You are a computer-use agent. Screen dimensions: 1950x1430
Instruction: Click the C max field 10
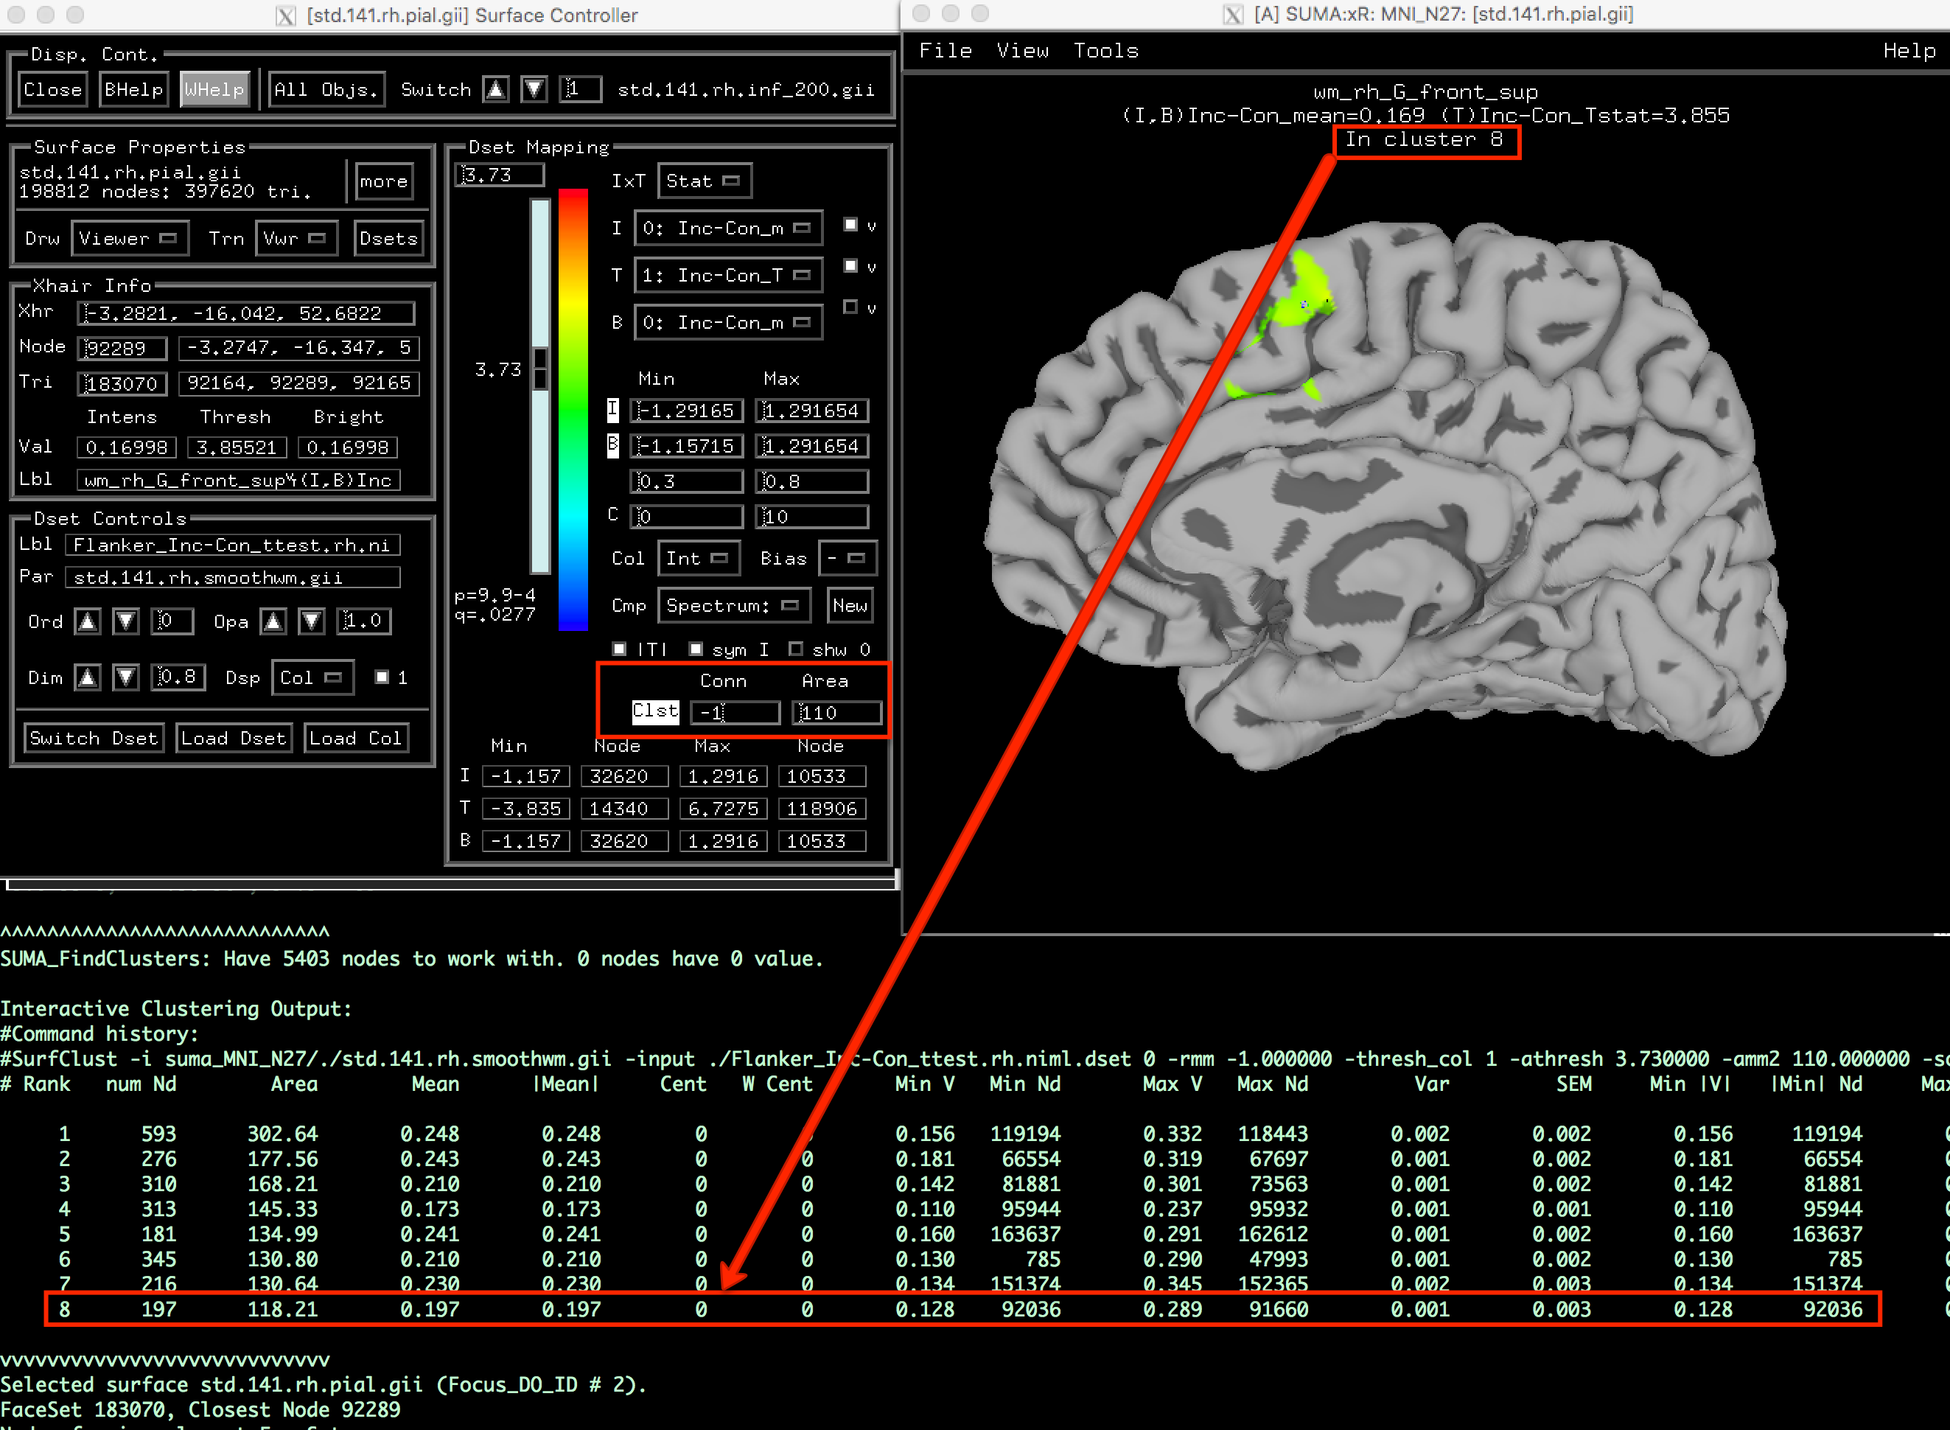tap(812, 517)
